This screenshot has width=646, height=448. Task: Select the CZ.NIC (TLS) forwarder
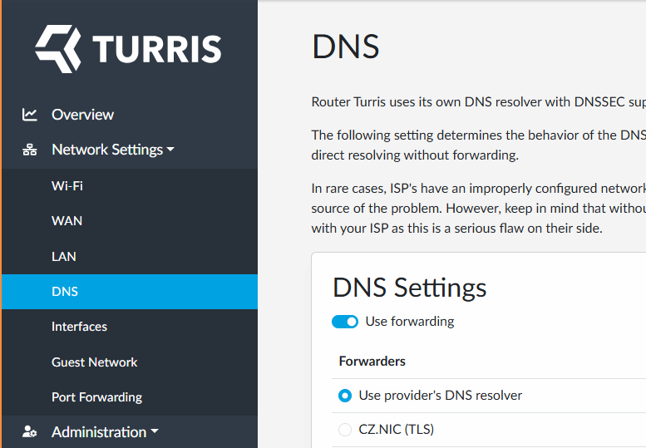345,430
